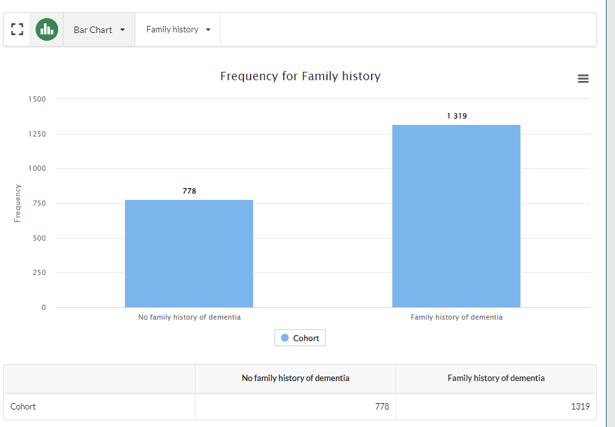Click the 778 data label above bar

pyautogui.click(x=189, y=191)
